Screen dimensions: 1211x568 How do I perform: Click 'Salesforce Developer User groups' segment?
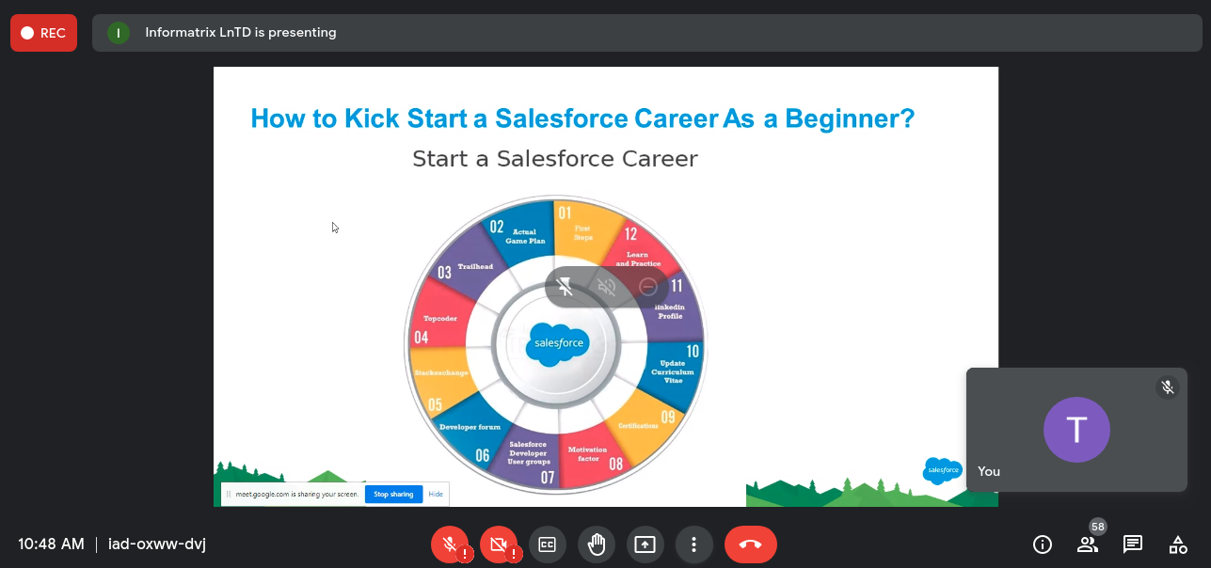[528, 453]
